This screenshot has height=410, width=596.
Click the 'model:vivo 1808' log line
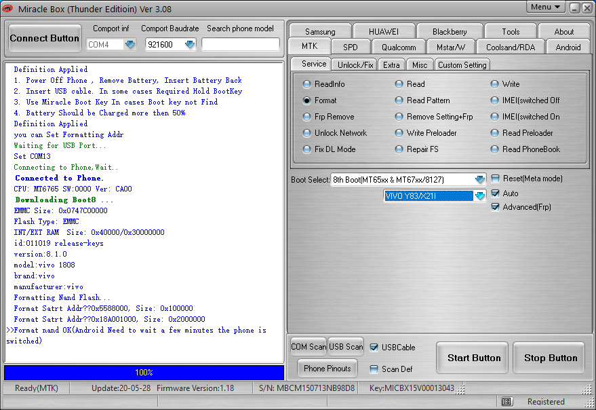45,265
